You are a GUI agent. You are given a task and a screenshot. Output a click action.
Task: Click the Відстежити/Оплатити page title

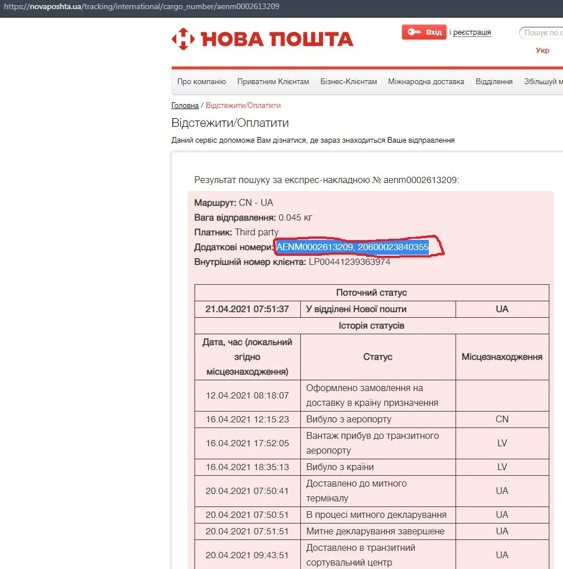coord(230,123)
